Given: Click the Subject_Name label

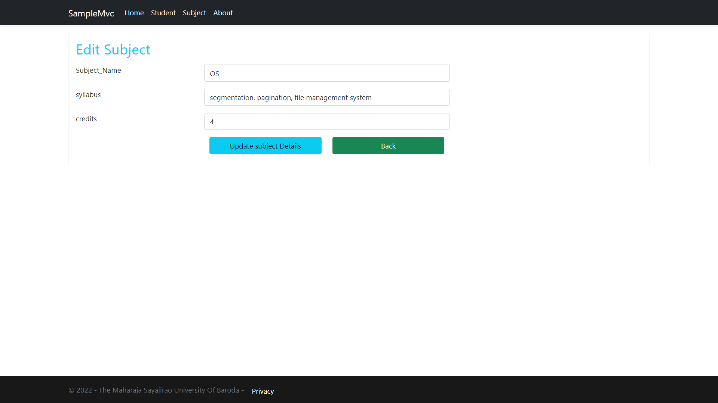Looking at the screenshot, I should (x=98, y=70).
